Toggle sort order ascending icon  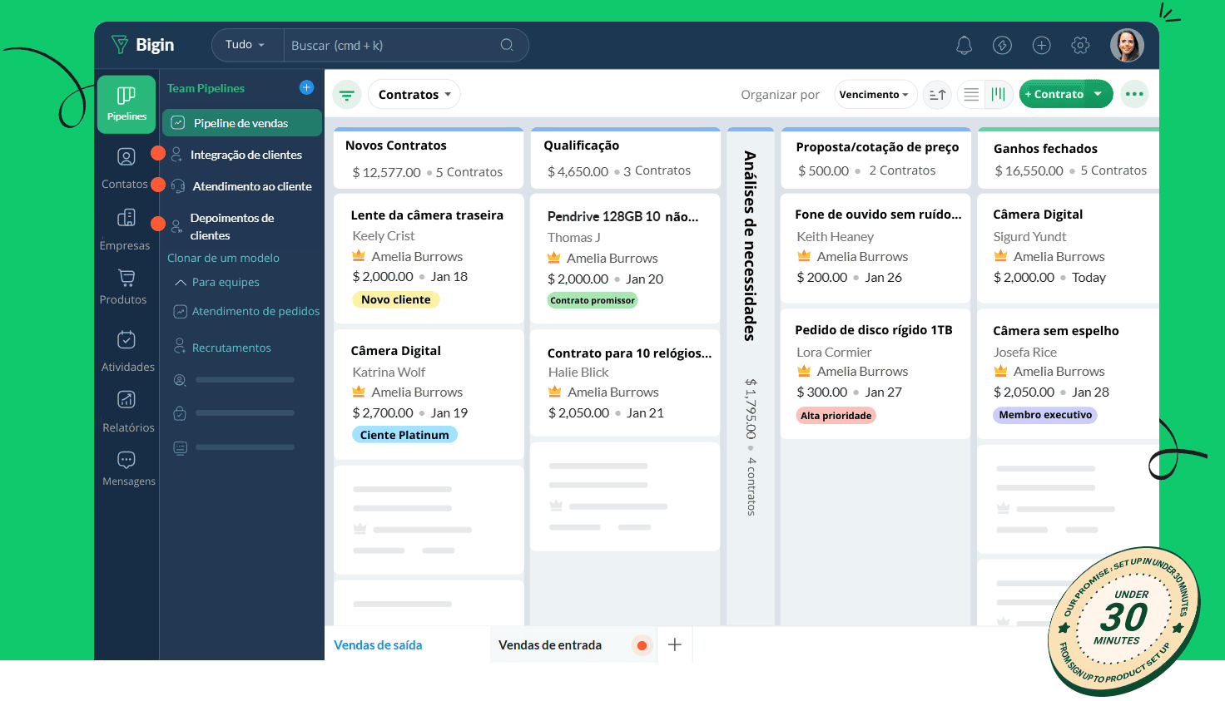pos(937,95)
